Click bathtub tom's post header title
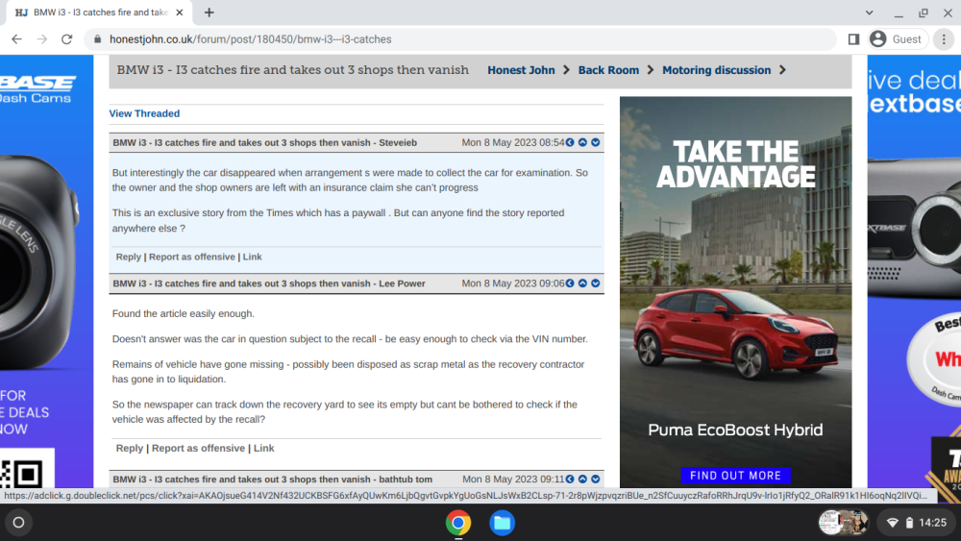The image size is (961, 541). pyautogui.click(x=273, y=480)
